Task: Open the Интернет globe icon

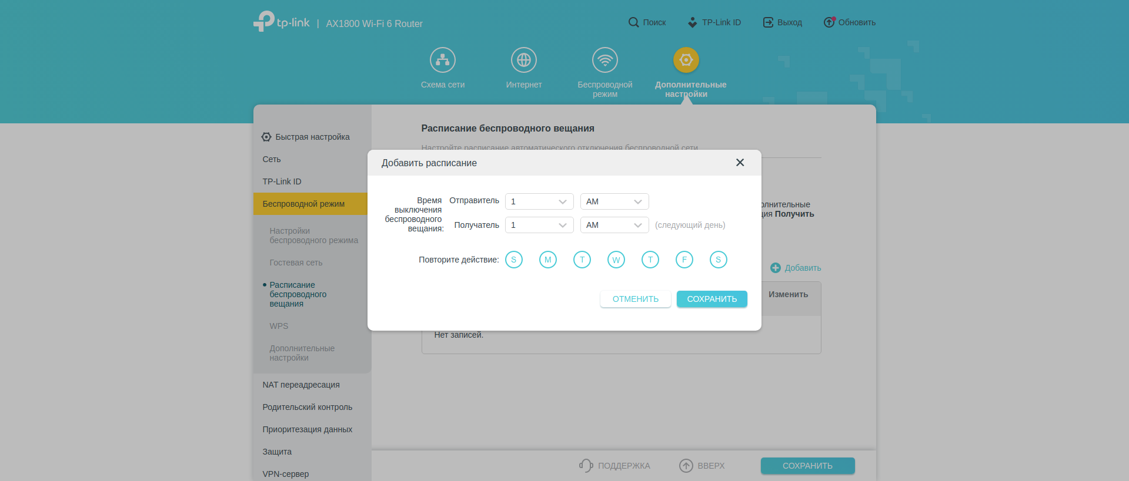Action: (x=523, y=60)
